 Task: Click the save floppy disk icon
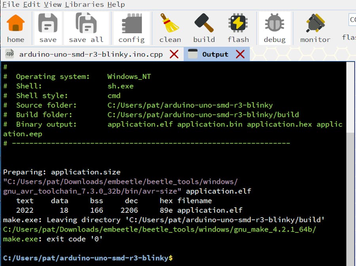tap(48, 24)
